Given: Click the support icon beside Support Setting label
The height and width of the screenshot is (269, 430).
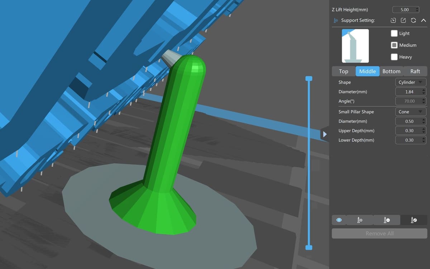Looking at the screenshot, I should pos(336,20).
